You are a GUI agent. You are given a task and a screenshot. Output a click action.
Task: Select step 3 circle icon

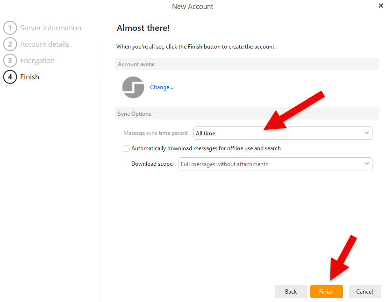pyautogui.click(x=10, y=61)
